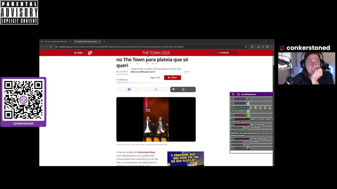Select the message 'ivete sem galo kkkkkk'
Viewport: 337px width, 189px height.
click(251, 142)
